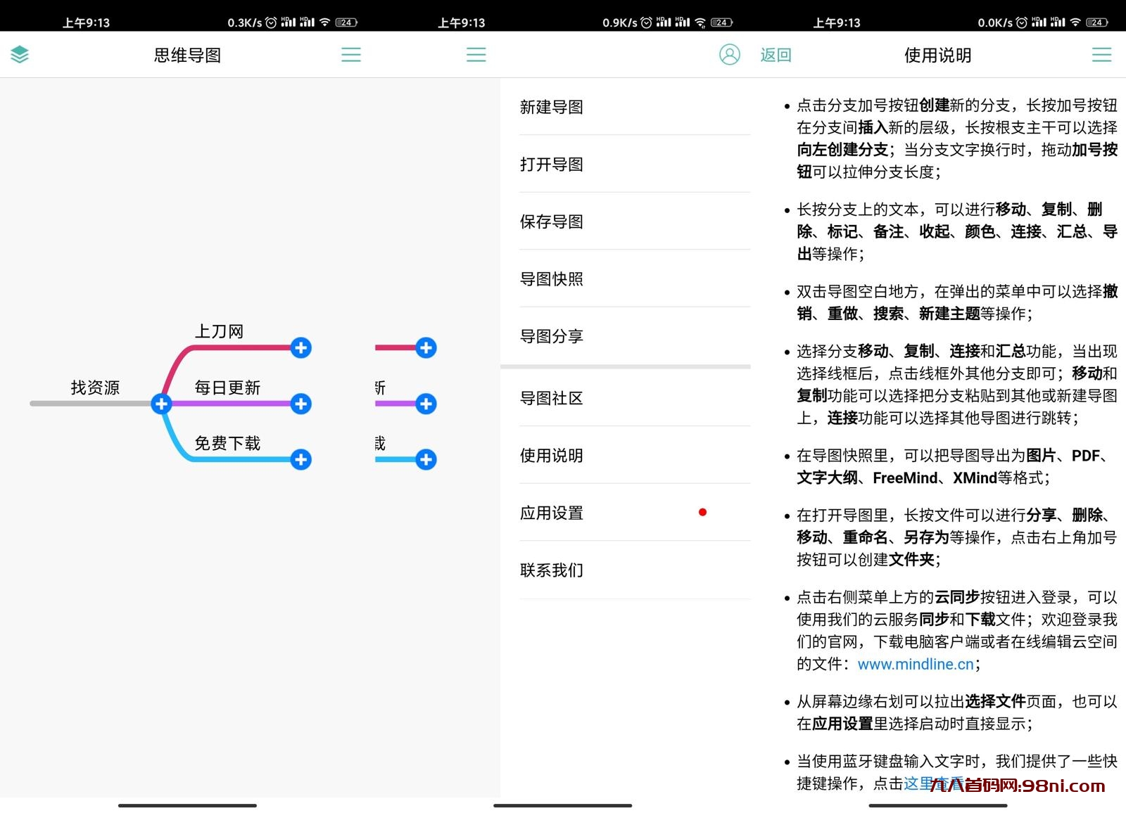Image resolution: width=1126 pixels, height=813 pixels.
Task: Choose 导图分享 menu item
Action: click(626, 336)
